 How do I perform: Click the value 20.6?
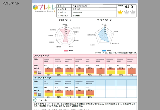click(66, 65)
